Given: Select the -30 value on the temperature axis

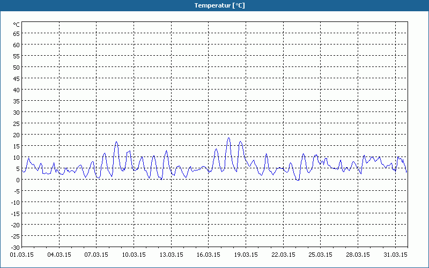Looking at the screenshot, I should click(x=16, y=248).
